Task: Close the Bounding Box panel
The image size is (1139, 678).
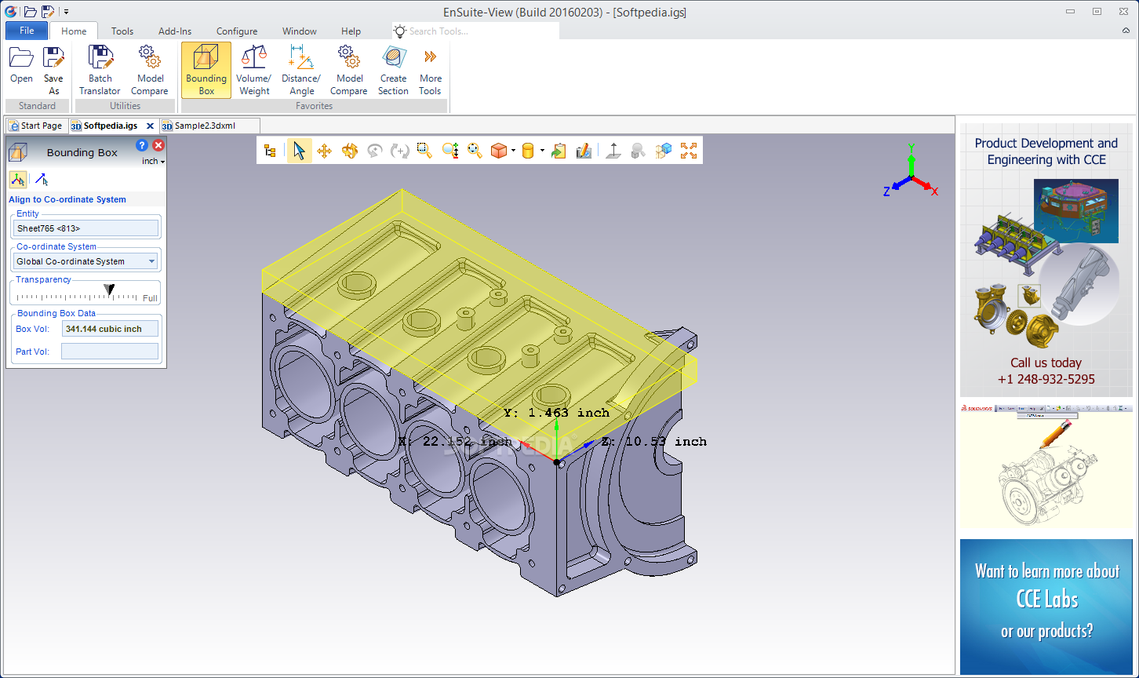Action: point(158,145)
